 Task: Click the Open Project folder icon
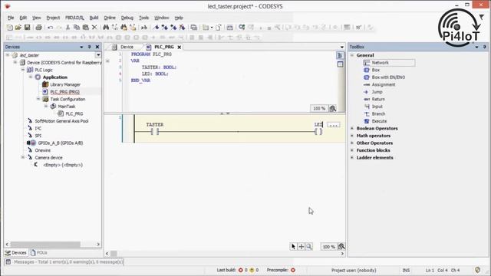tap(18, 28)
